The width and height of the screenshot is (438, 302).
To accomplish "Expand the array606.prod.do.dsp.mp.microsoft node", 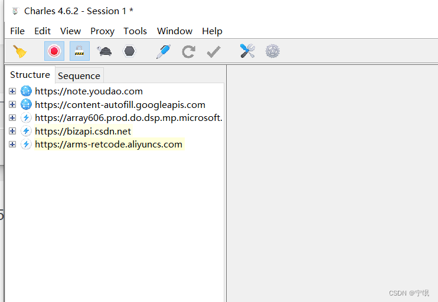I will click(12, 117).
